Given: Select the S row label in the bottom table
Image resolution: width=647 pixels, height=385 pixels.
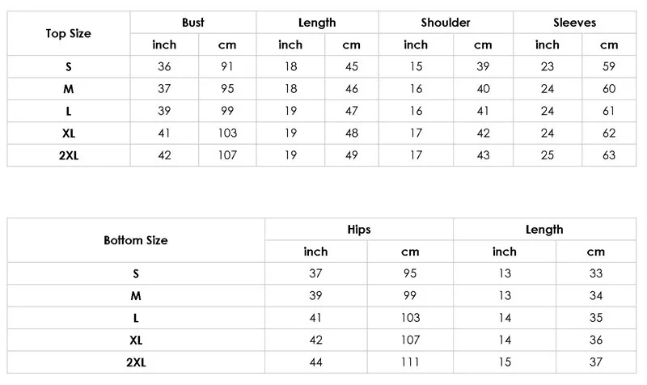Looking at the screenshot, I should click(136, 273).
